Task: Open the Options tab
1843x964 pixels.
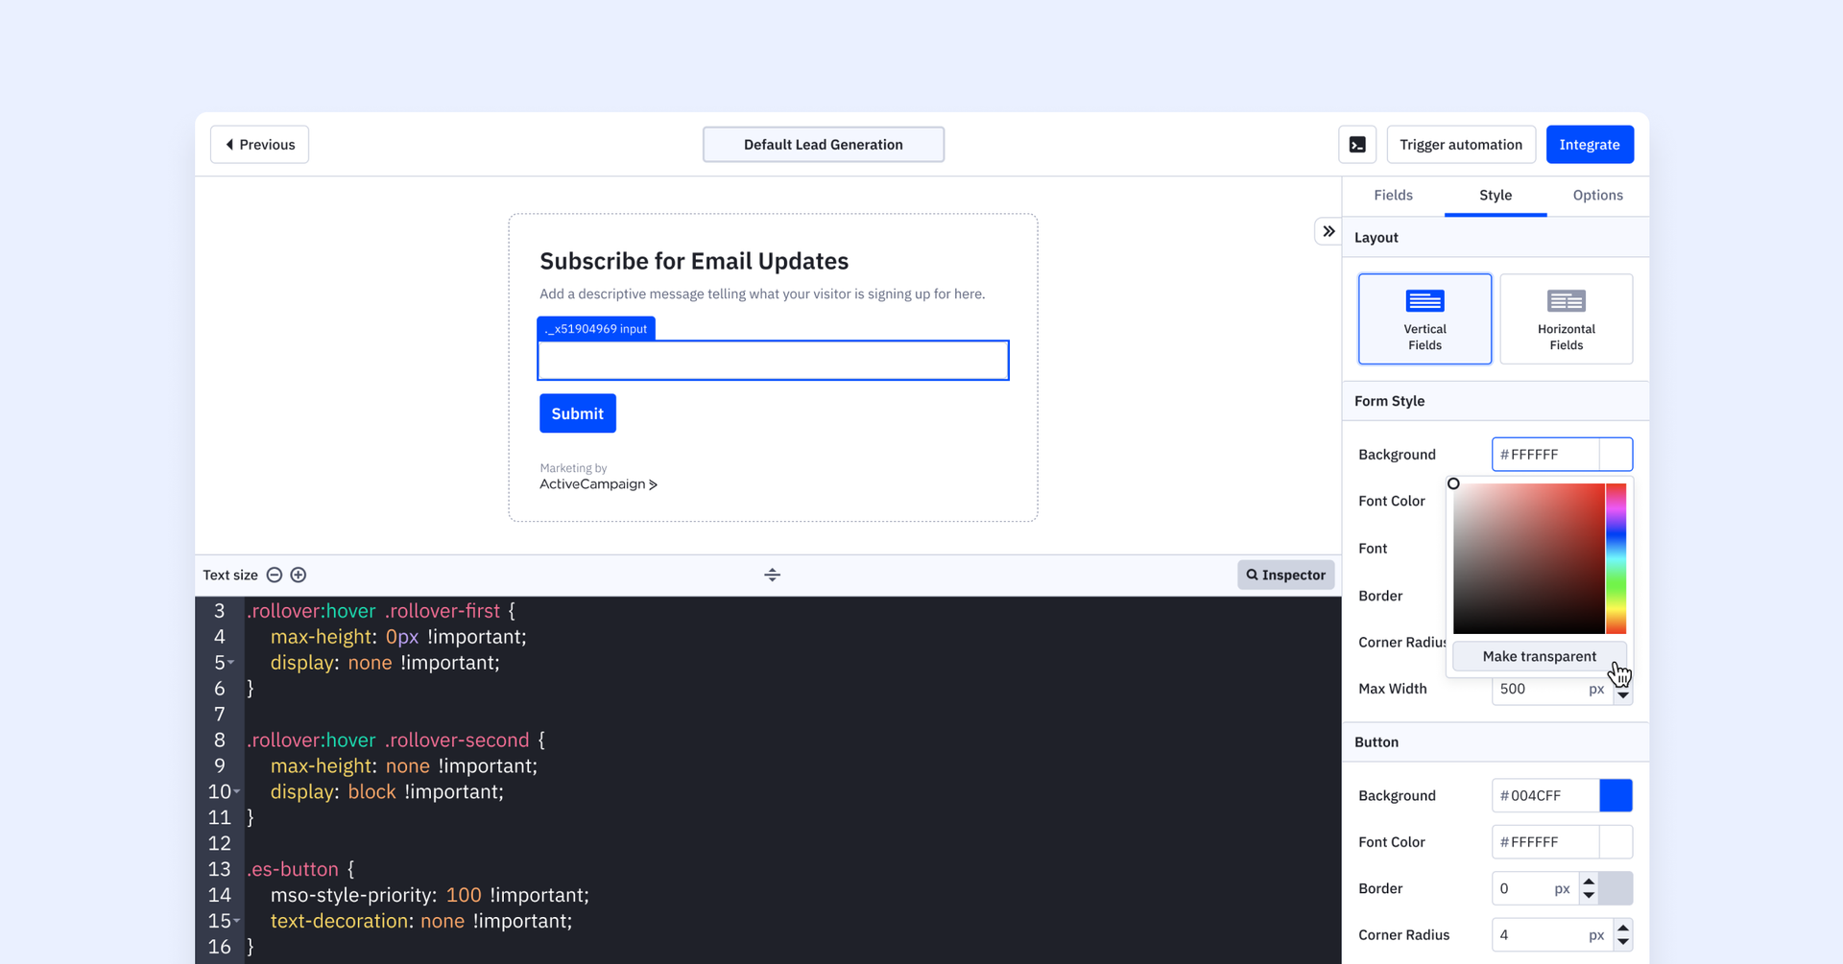Action: [x=1597, y=196]
